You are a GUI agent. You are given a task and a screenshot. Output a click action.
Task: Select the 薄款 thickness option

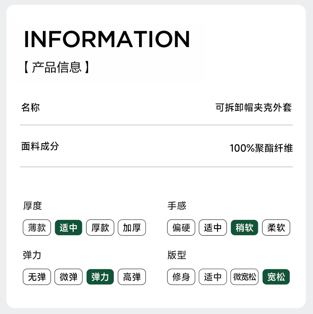click(37, 228)
